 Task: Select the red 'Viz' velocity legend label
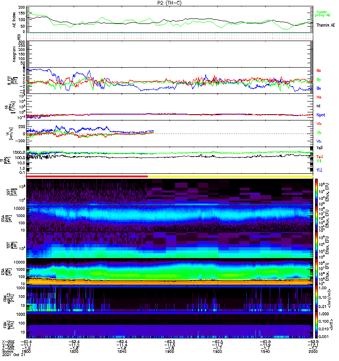click(319, 124)
